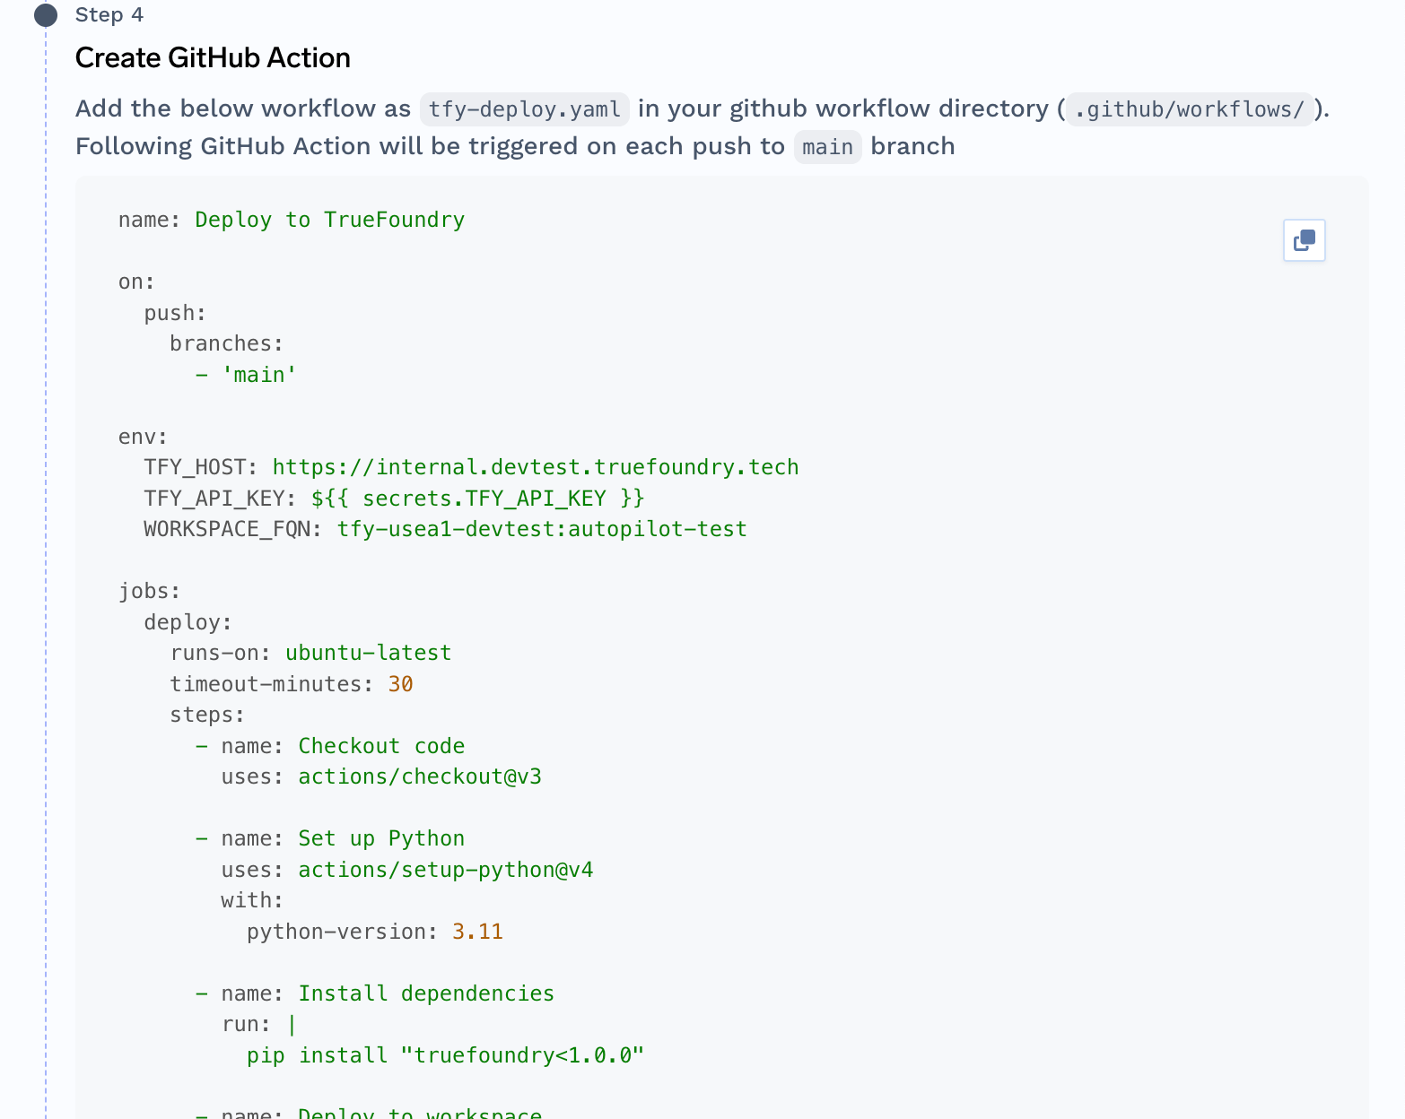Viewport: 1405px width, 1119px height.
Task: Click the 'push:' code line
Action: (x=175, y=313)
